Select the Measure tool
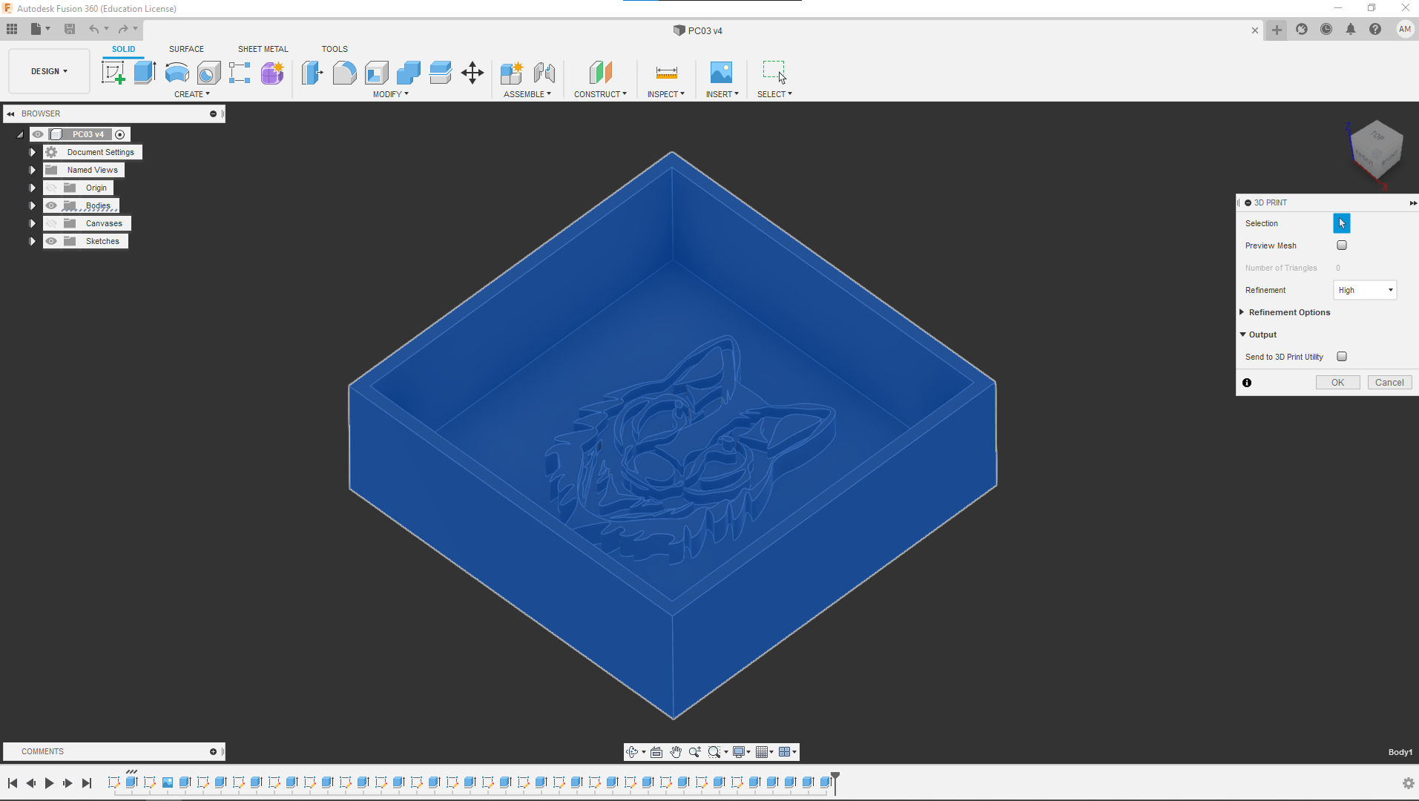The height and width of the screenshot is (801, 1419). pyautogui.click(x=666, y=73)
